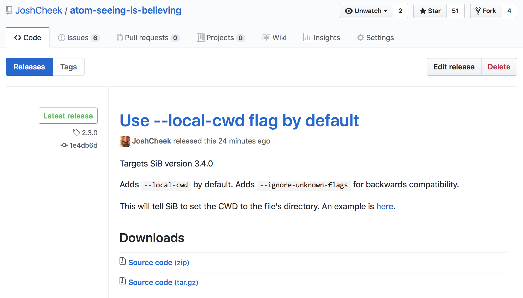Click JoshCheek's avatar image
523x298 pixels.
click(124, 141)
